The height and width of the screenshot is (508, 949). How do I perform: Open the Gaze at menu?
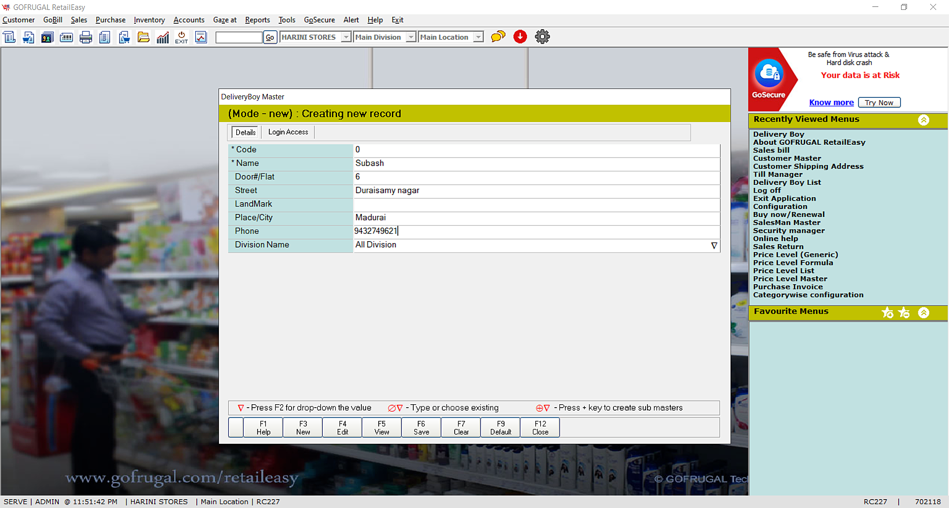225,20
